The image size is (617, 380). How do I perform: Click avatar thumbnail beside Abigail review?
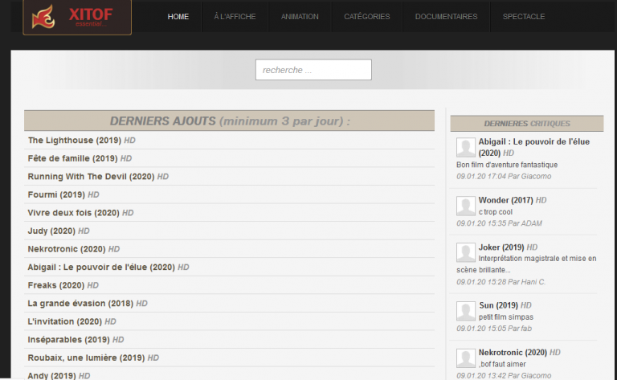(465, 147)
